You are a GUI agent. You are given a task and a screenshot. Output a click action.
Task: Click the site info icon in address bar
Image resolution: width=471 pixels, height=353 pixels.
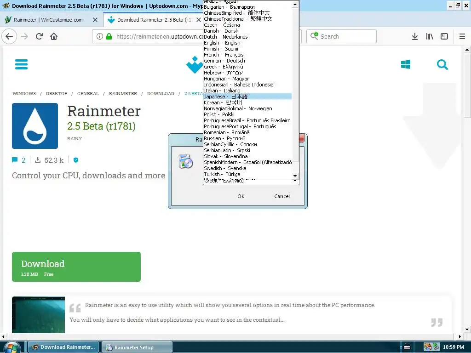coord(100,36)
